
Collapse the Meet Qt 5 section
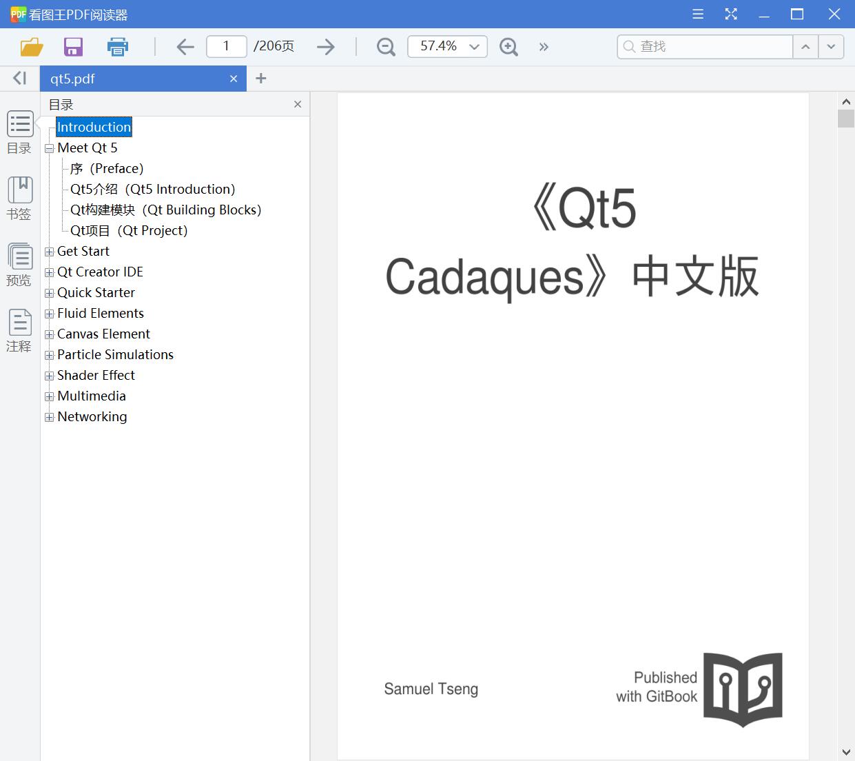[x=49, y=148]
